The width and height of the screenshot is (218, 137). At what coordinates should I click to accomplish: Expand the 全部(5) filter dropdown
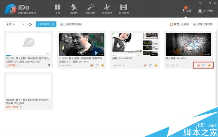15,24
